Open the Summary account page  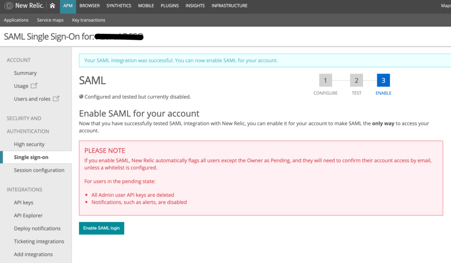tap(25, 73)
